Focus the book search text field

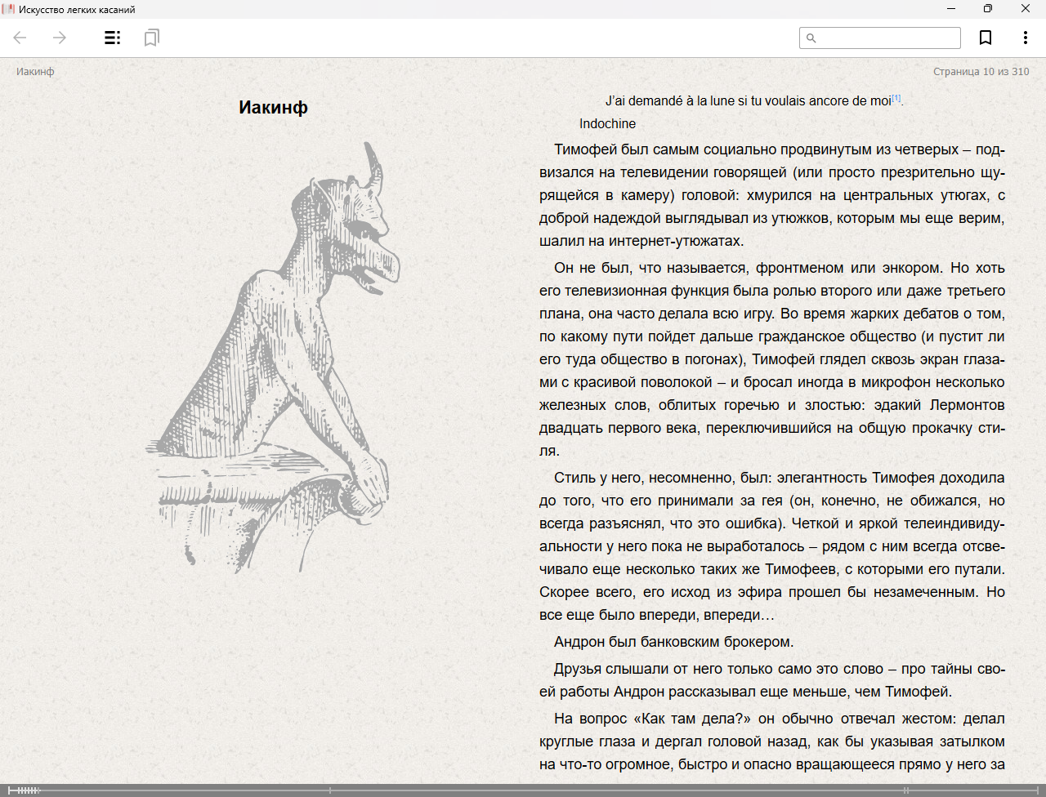coord(887,38)
